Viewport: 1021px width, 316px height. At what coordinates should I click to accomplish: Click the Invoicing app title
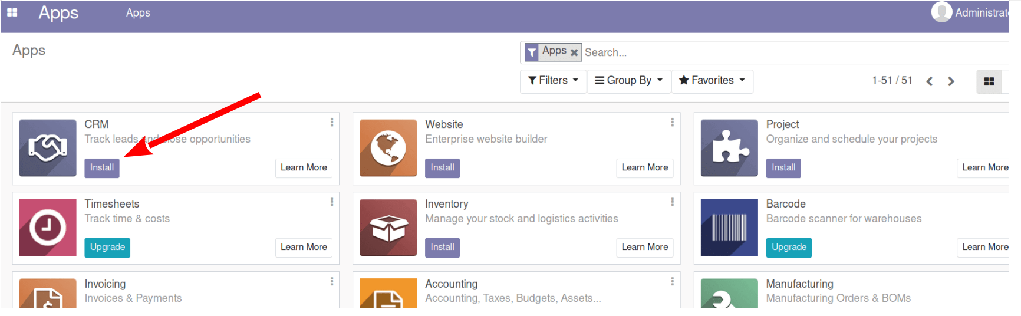pos(105,284)
